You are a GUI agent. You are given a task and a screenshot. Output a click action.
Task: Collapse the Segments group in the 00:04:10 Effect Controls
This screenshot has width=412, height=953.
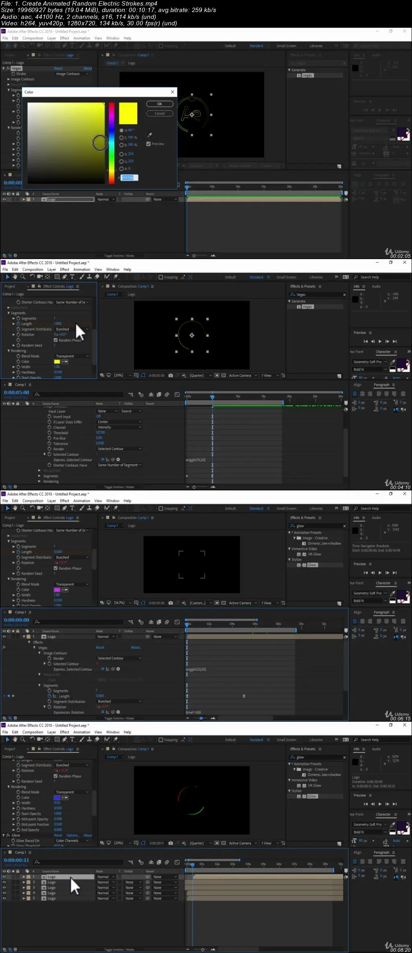[8, 313]
